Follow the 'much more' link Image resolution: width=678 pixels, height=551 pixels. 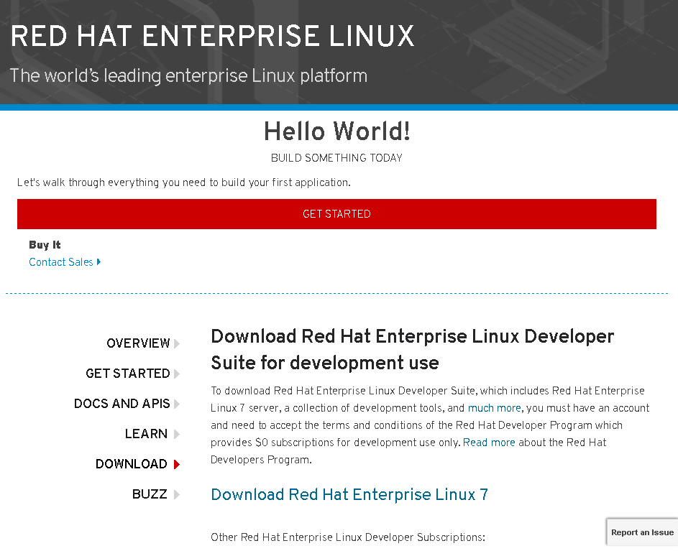(494, 408)
